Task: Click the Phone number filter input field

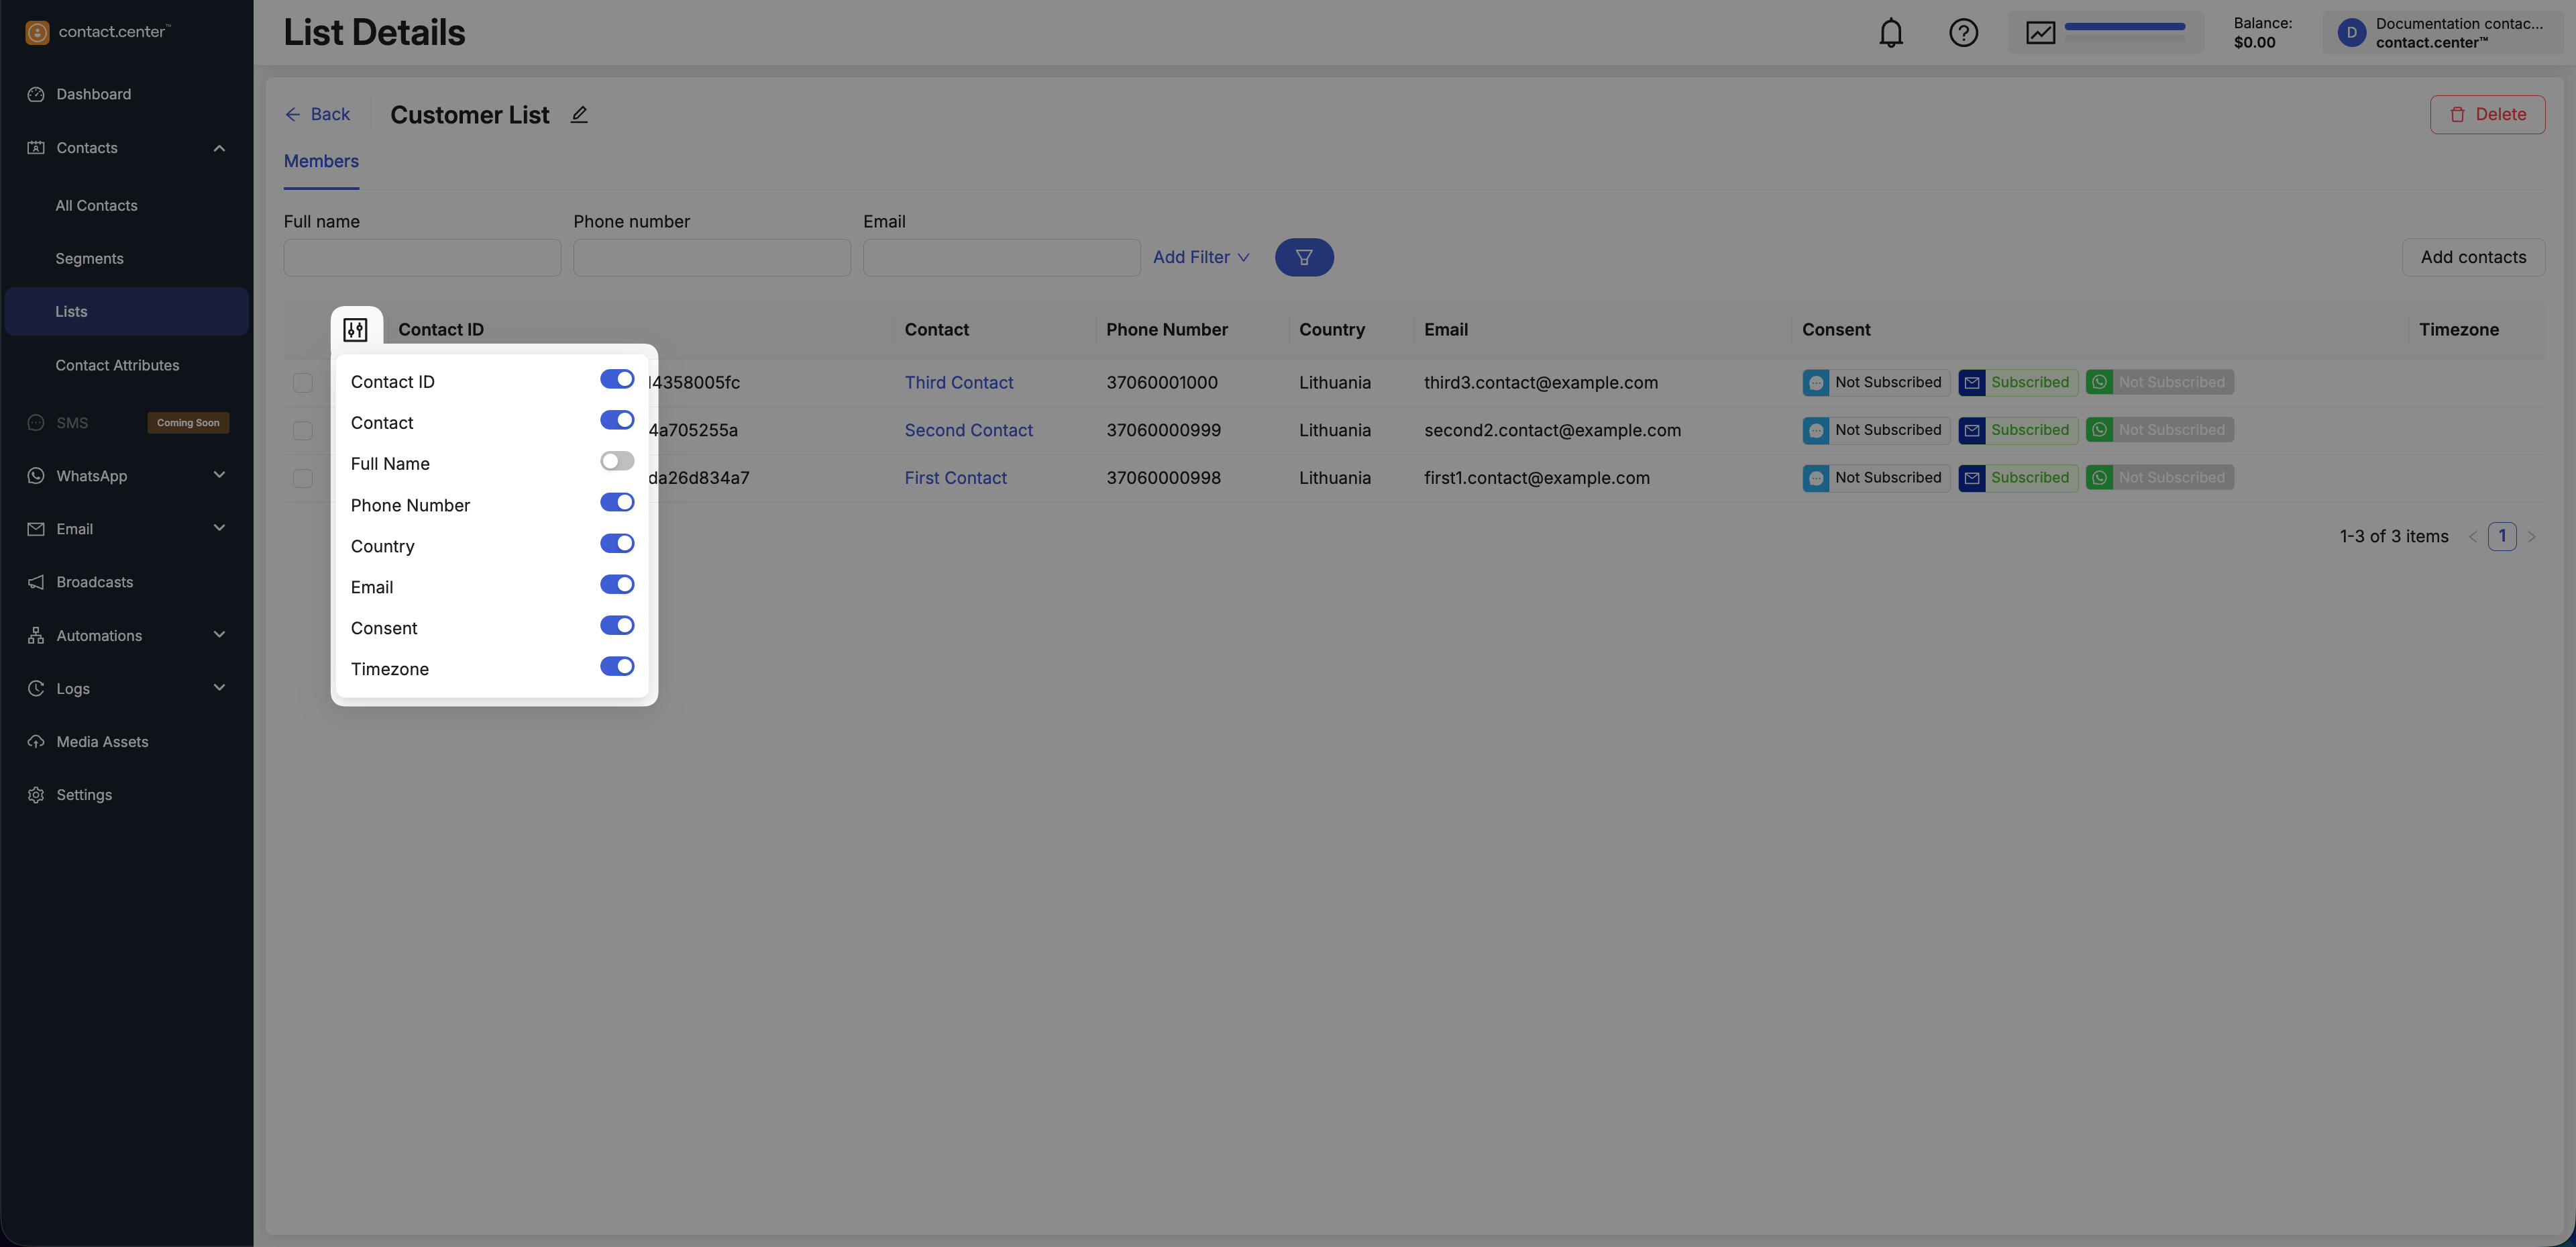Action: pyautogui.click(x=711, y=257)
